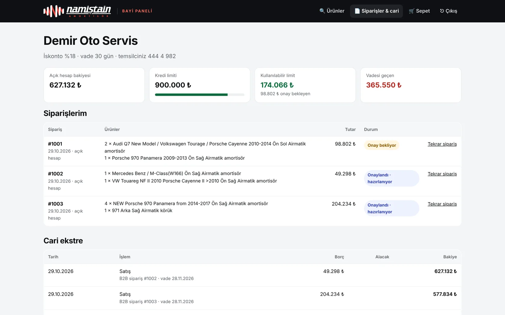Click the magnifier icon beside Ürünler

click(322, 11)
